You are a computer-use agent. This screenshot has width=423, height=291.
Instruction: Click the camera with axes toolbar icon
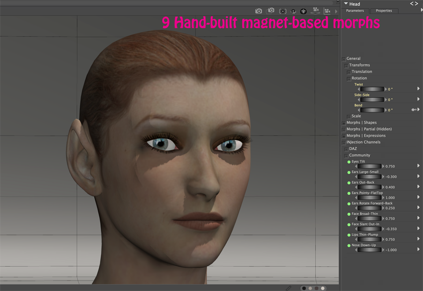[328, 11]
